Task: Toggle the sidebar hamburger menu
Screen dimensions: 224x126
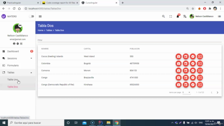Action: pyautogui.click(x=40, y=16)
